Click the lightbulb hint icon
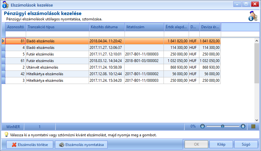Screen dimensions: 261x151 pyautogui.click(x=6, y=134)
